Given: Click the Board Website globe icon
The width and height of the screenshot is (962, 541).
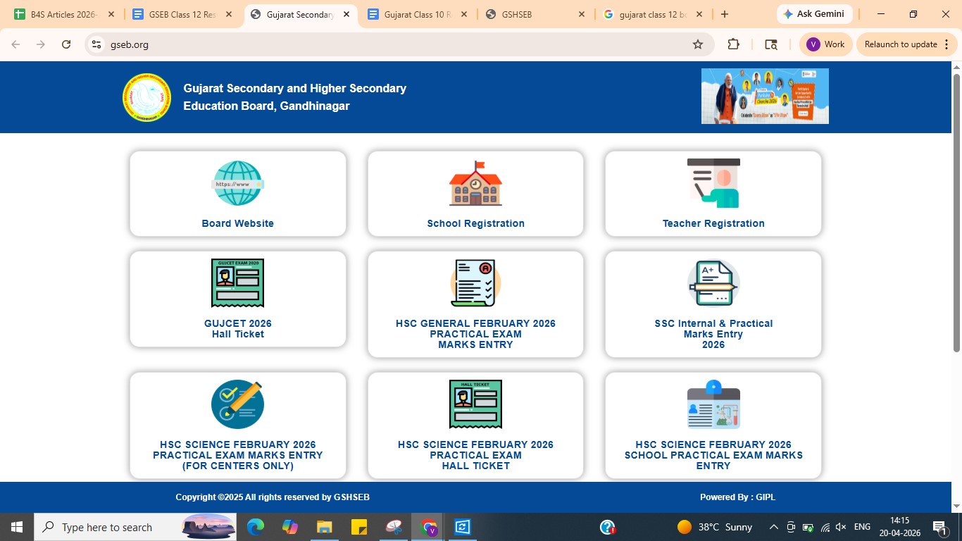Looking at the screenshot, I should pyautogui.click(x=237, y=183).
